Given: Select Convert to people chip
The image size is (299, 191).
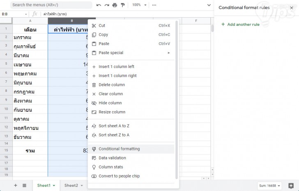Looking at the screenshot, I should [131, 176].
